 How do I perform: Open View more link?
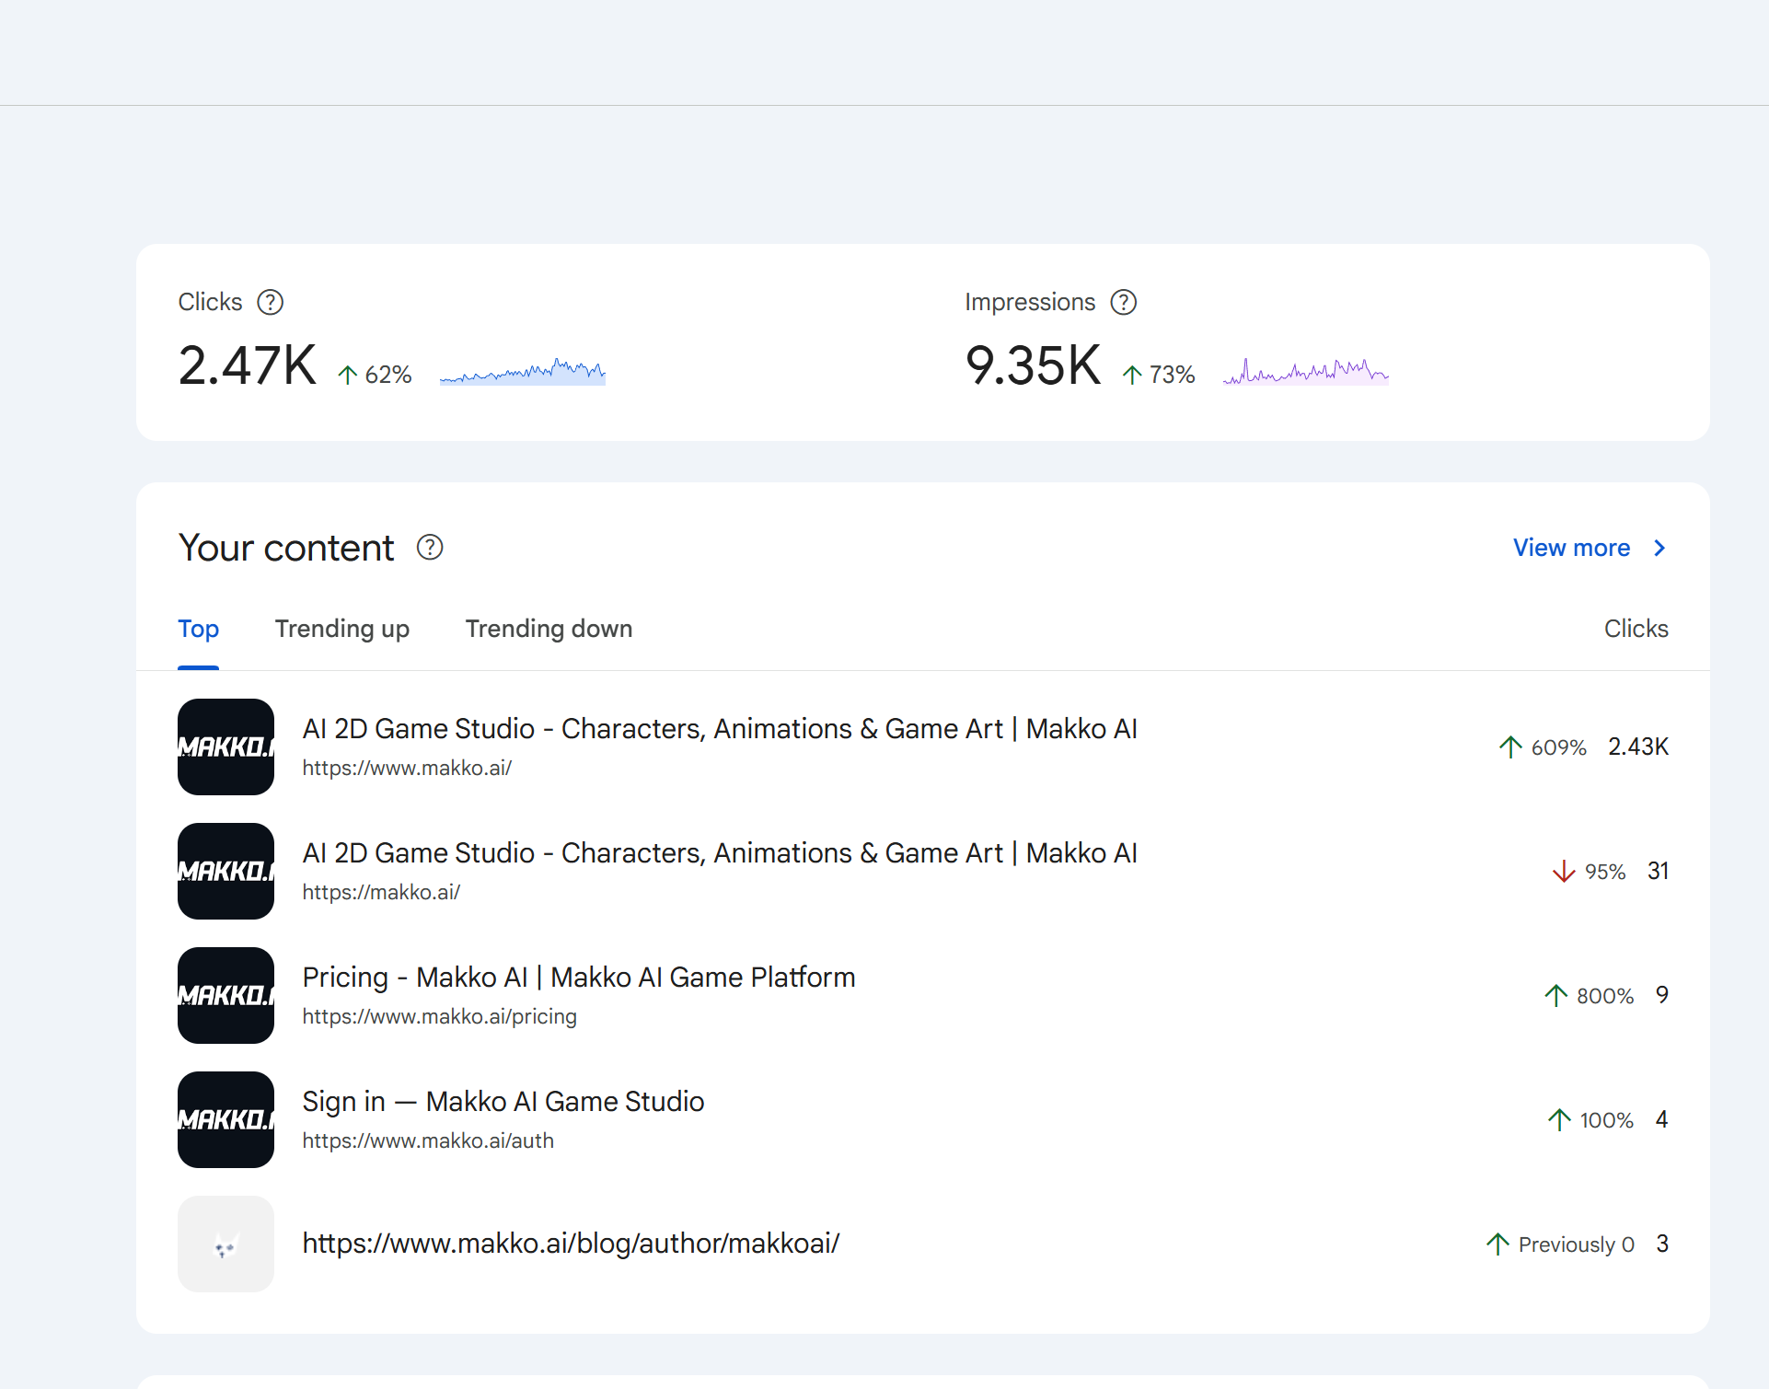pos(1571,548)
